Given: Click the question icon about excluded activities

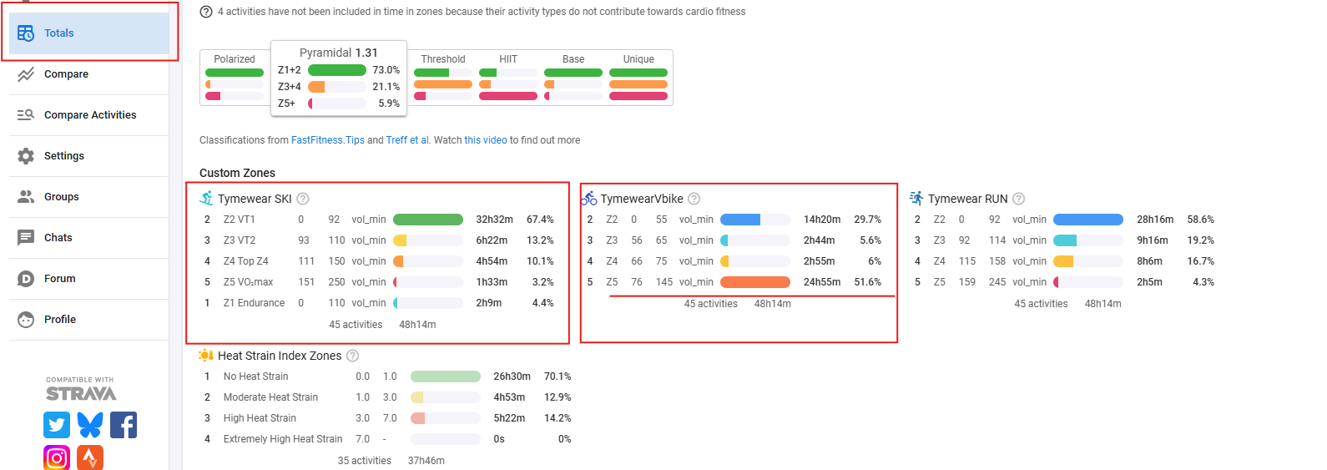Looking at the screenshot, I should [x=206, y=12].
